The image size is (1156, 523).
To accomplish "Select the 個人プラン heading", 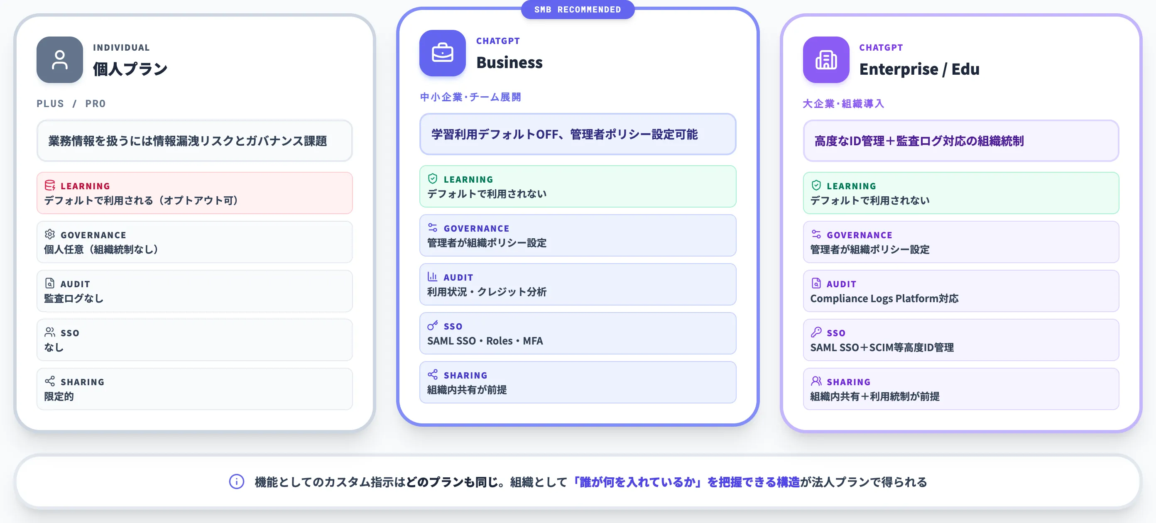I will [x=130, y=69].
